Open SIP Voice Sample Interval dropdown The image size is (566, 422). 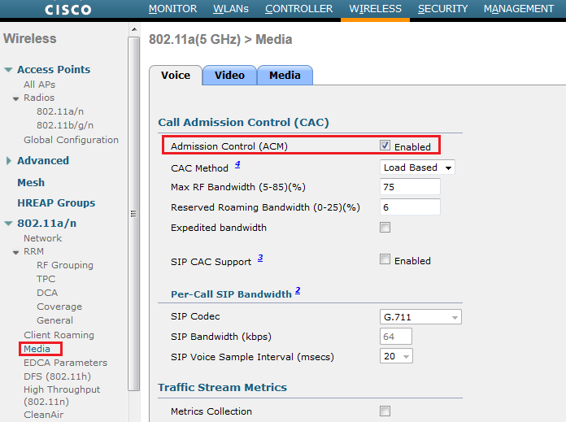pos(396,356)
